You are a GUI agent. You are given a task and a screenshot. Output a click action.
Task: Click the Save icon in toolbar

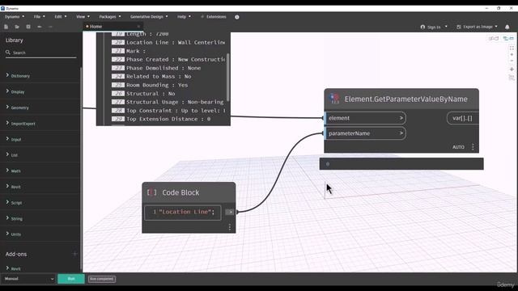tap(28, 27)
